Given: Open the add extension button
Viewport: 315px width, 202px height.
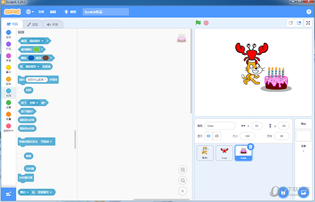Looking at the screenshot, I should 8,194.
